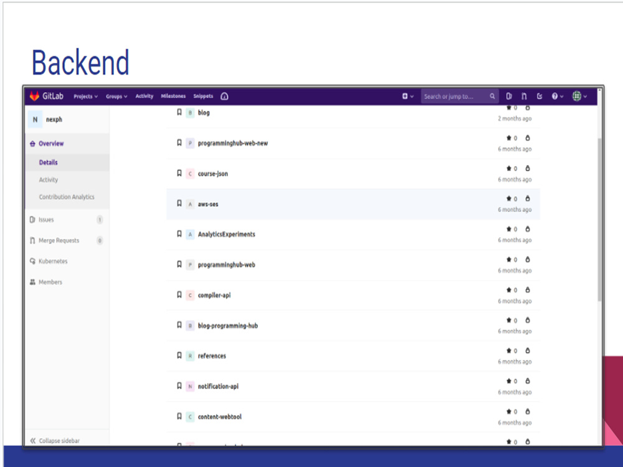
Task: Click the Issues count badge 1
Action: (100, 220)
